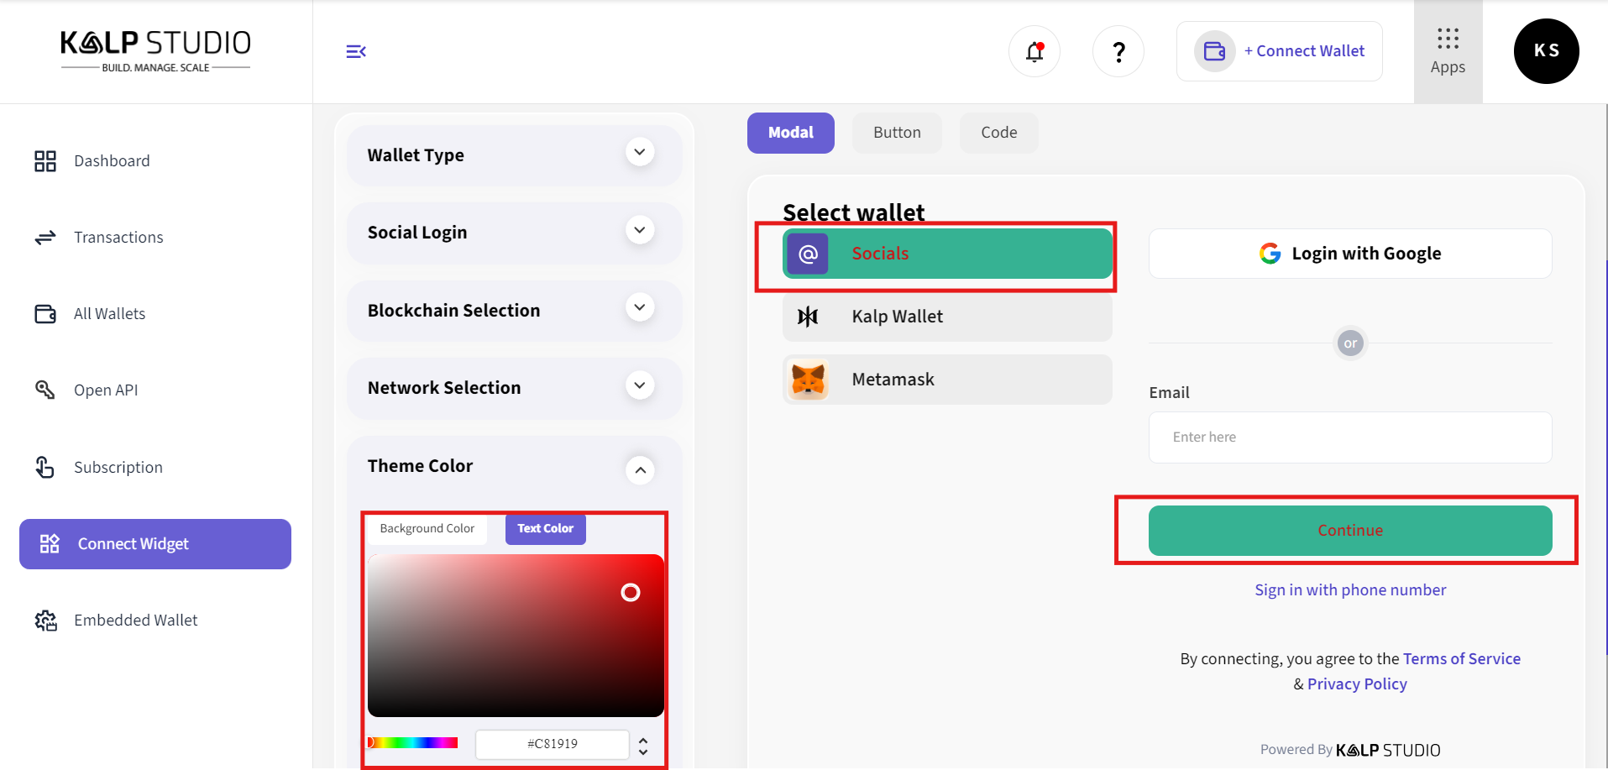
Task: Click the Email input field
Action: tap(1349, 437)
